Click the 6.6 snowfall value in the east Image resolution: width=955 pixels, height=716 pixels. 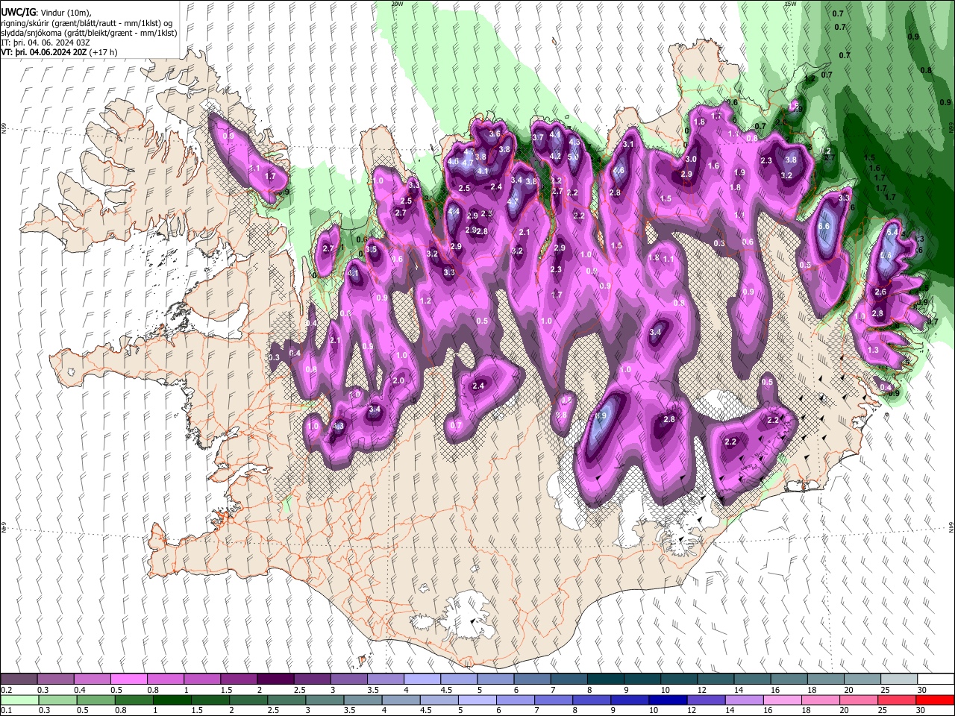point(824,226)
